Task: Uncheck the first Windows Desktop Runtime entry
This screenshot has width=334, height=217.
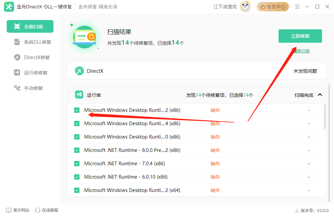Action: (77, 110)
